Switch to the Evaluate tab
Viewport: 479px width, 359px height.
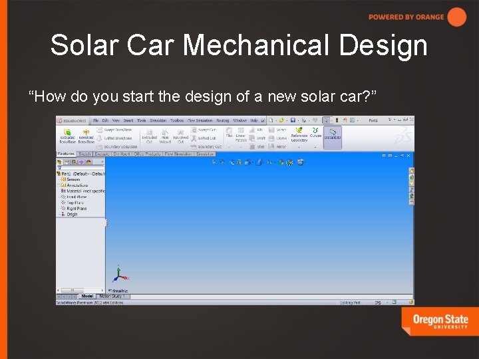pos(102,154)
